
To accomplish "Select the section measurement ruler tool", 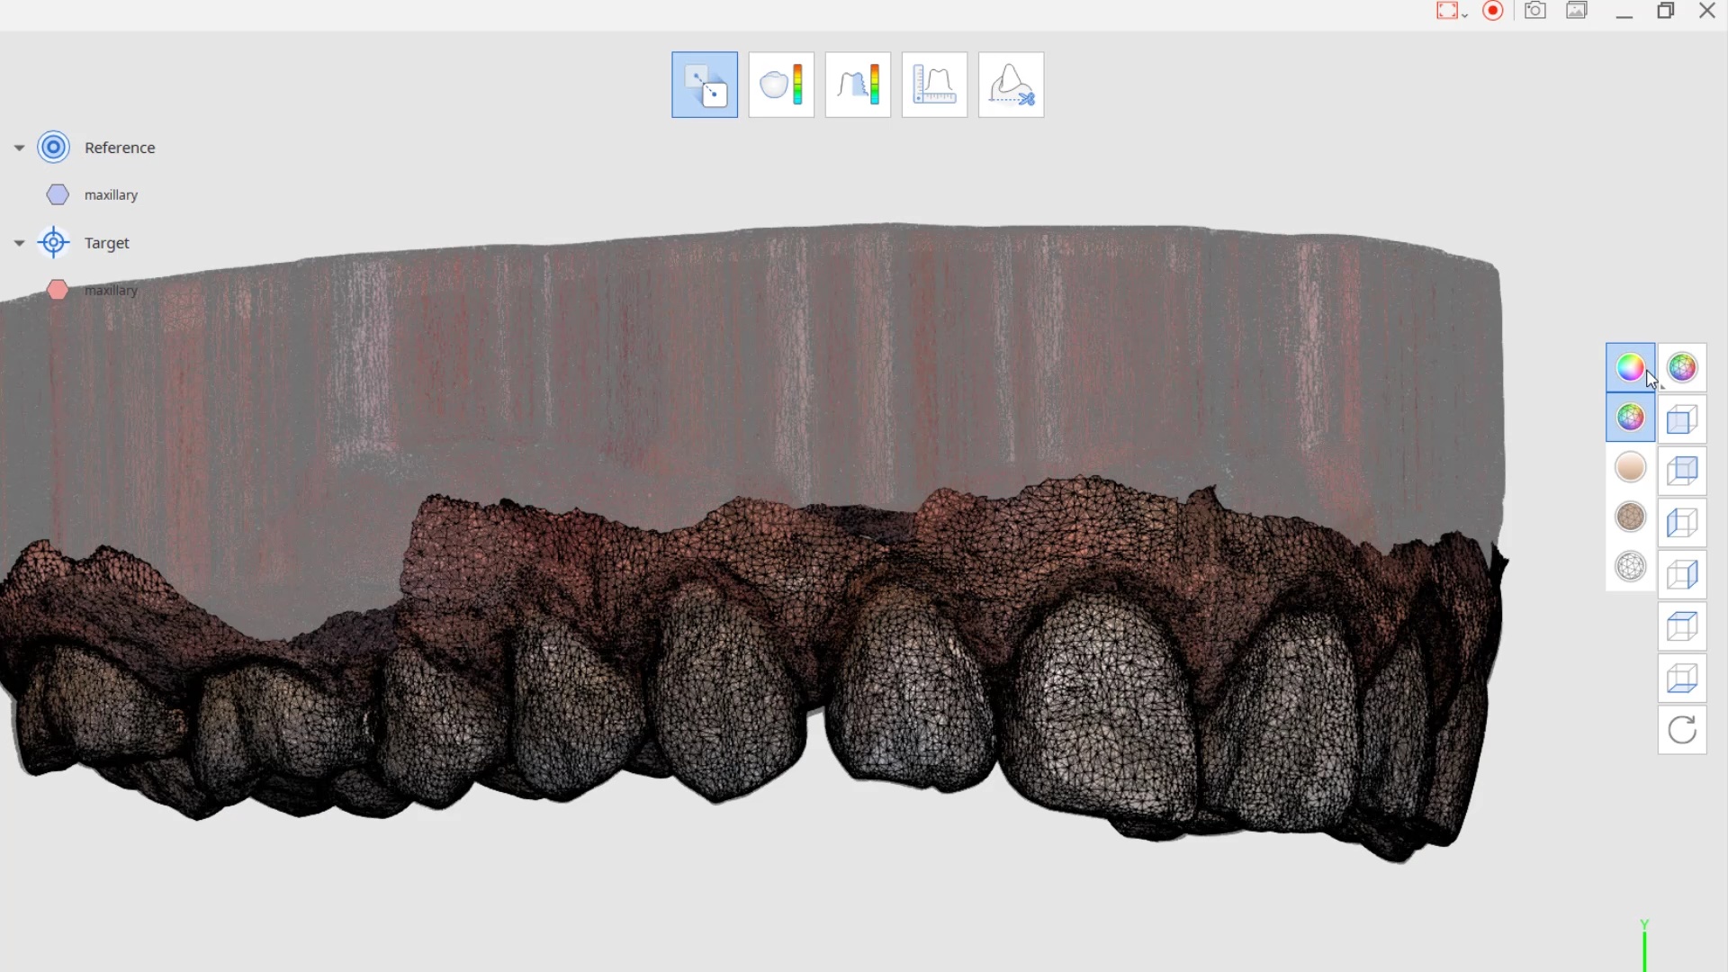I will coord(934,85).
